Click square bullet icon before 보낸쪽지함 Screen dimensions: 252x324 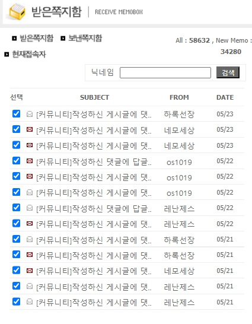tap(63, 38)
